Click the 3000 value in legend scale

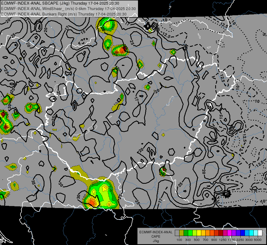(249, 240)
